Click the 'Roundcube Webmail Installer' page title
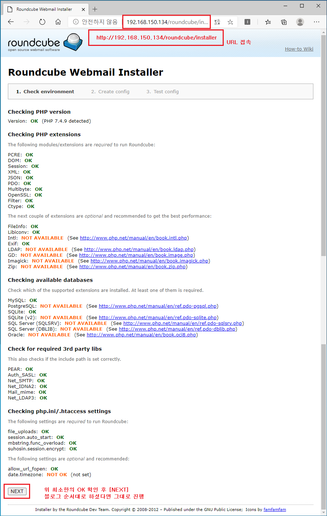Viewport: 327px width, 516px height. 85,72
